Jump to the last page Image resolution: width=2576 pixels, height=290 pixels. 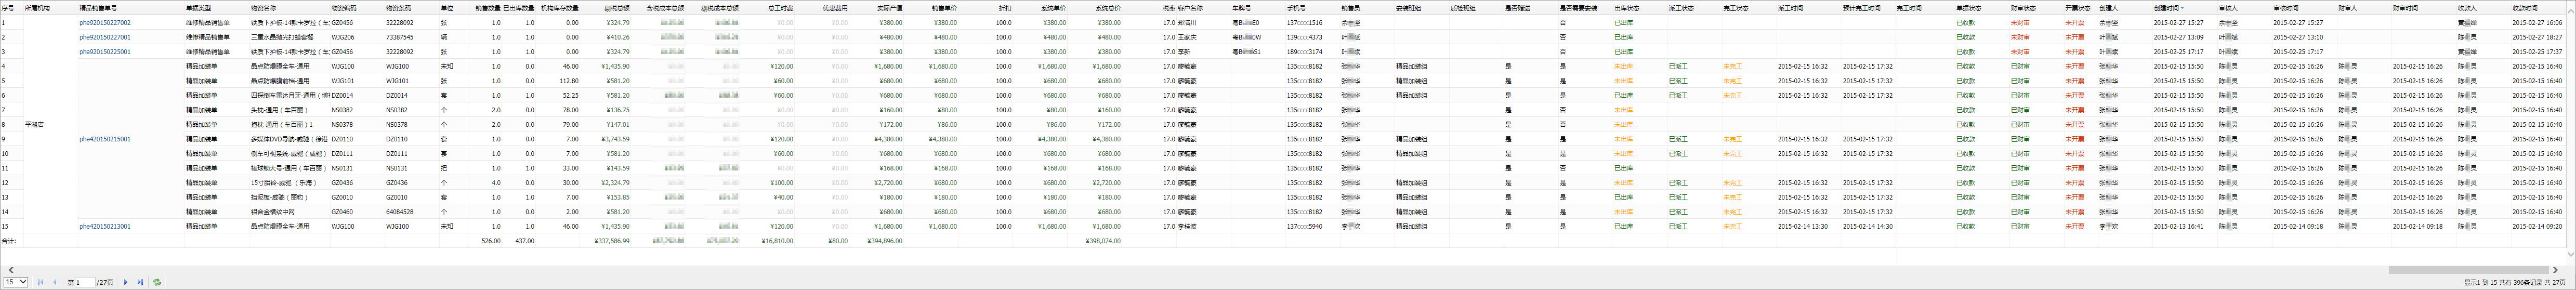point(140,283)
